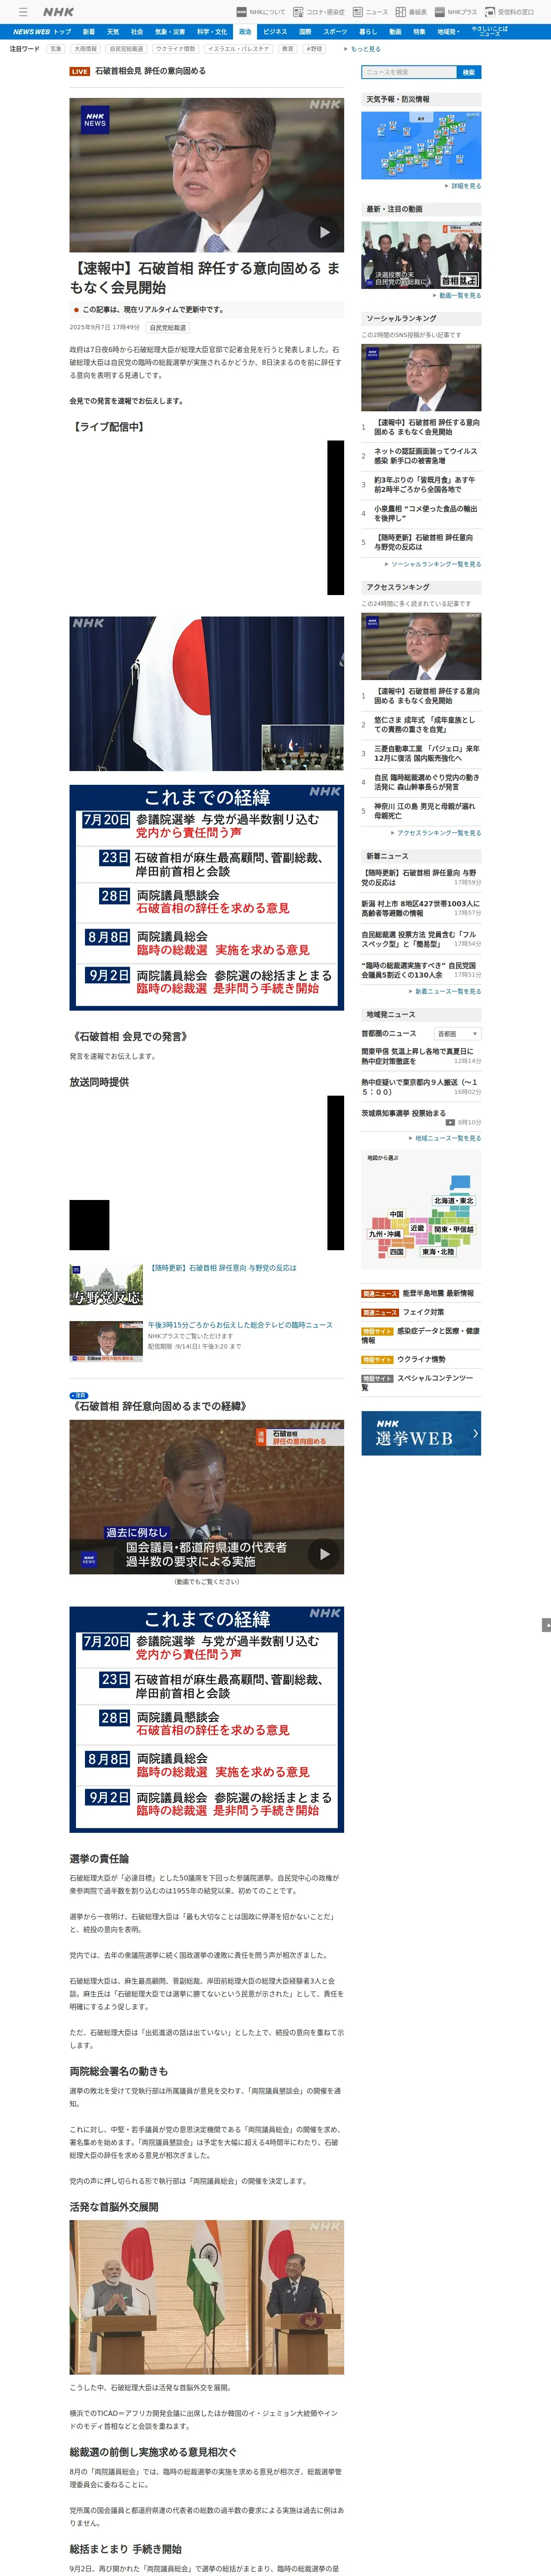Click the 与野党反応 thumbnail image
Viewport: 551px width, 2576px height.
click(106, 1285)
